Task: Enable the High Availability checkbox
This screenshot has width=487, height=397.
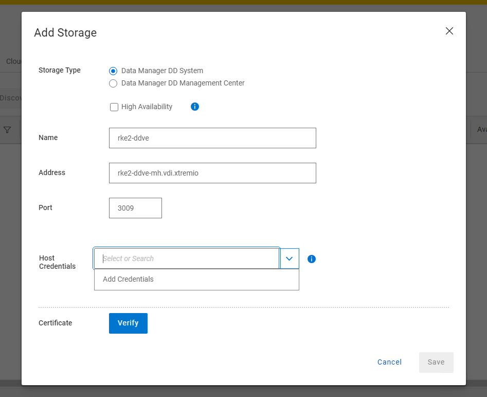Action: click(x=114, y=107)
